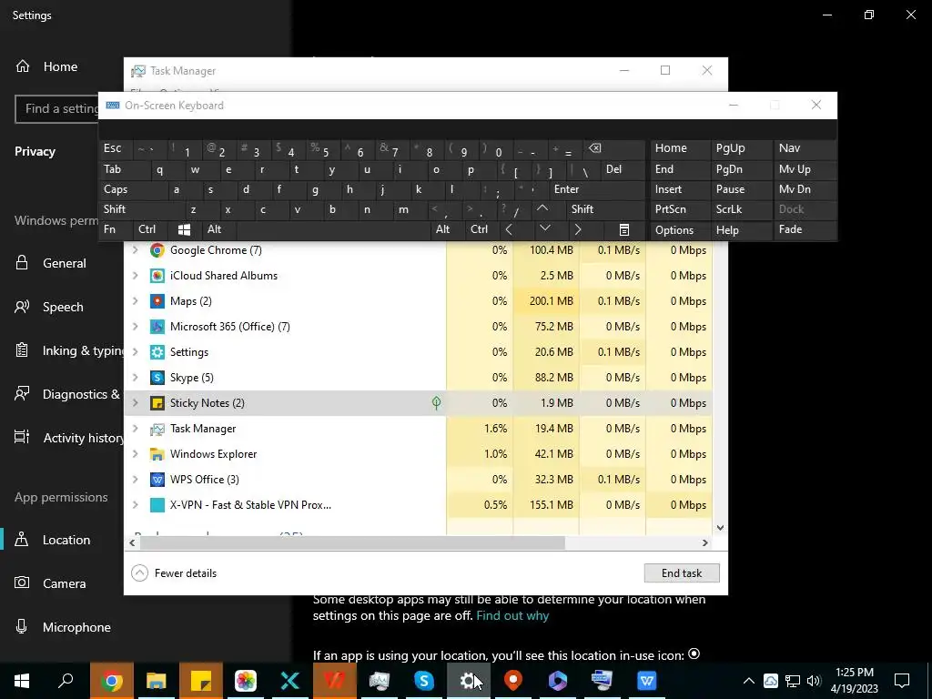
Task: Click the clock showing 1:25 PM
Action: point(854,681)
